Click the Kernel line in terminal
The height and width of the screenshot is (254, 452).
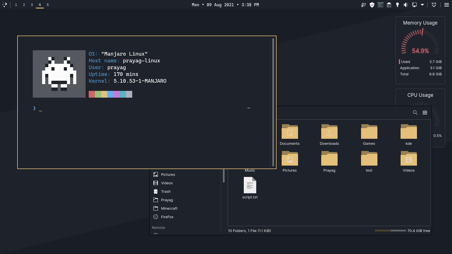127,81
